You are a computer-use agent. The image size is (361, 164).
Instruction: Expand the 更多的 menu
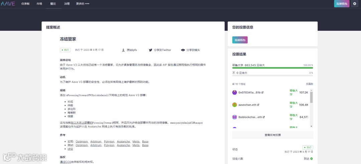tap(83, 4)
